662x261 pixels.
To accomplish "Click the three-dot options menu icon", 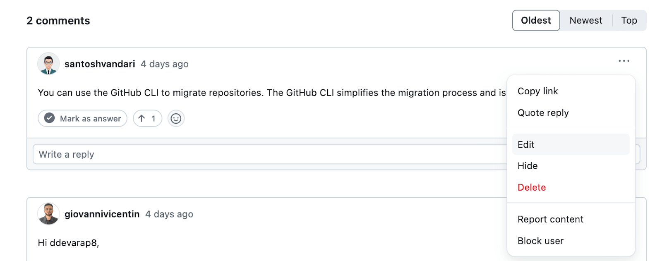I will pos(624,61).
